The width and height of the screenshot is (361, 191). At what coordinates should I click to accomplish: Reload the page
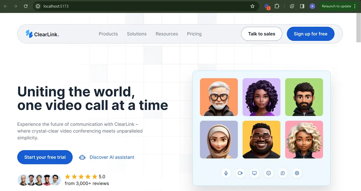point(26,6)
